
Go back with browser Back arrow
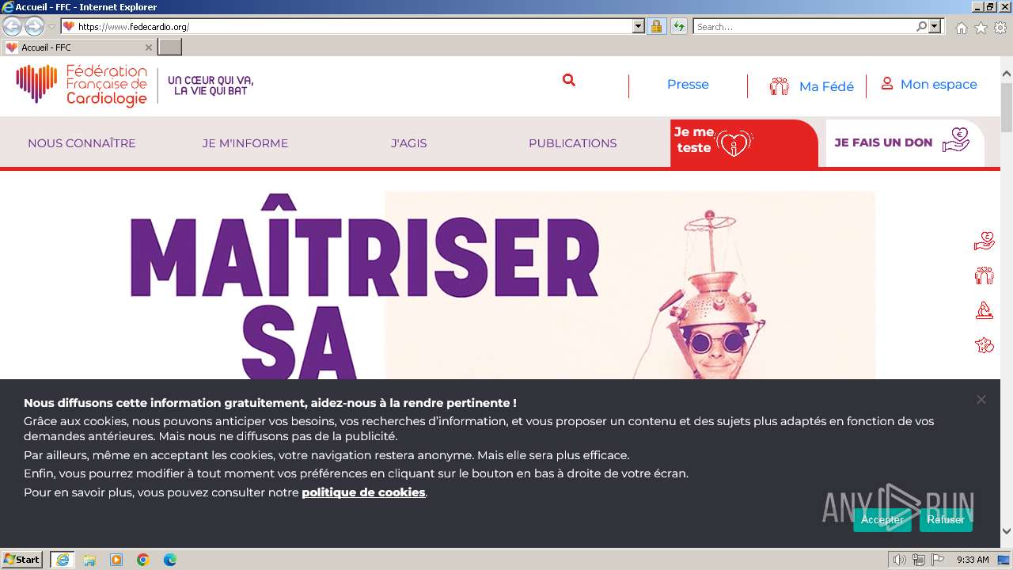13,26
